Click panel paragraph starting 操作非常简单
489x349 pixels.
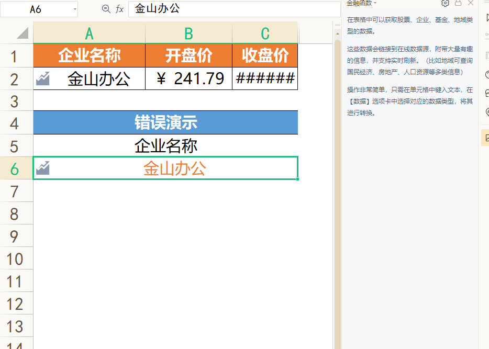pos(410,102)
